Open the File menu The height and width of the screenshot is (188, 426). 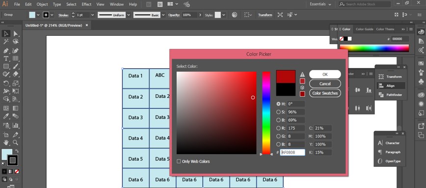coord(17,4)
